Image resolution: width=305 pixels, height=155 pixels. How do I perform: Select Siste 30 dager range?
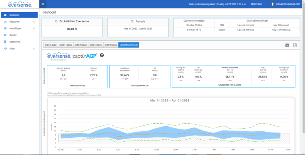pyautogui.click(x=81, y=45)
